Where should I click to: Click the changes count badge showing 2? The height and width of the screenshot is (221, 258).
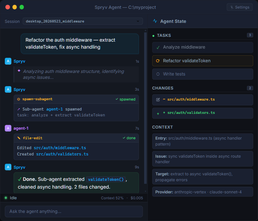point(250,88)
